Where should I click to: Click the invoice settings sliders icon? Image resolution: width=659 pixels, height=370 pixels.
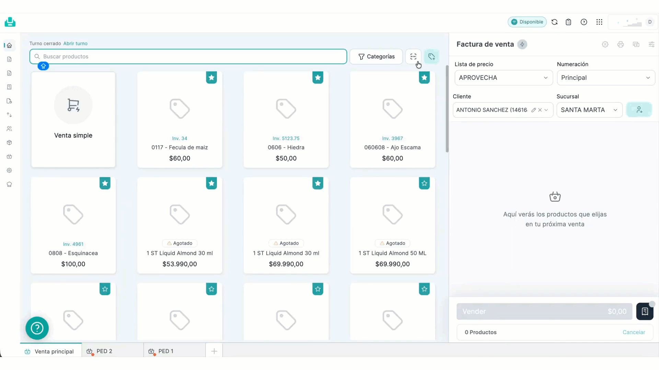[x=651, y=44]
